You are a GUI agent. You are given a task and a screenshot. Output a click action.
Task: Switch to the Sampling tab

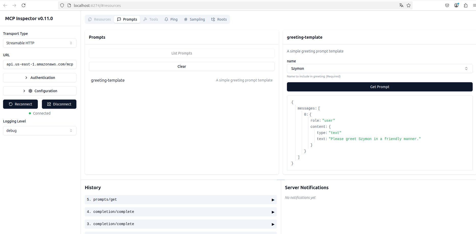pos(194,19)
